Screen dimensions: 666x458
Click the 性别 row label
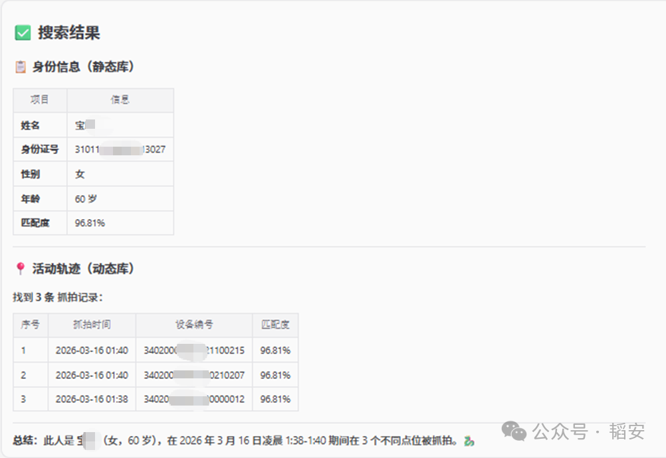(x=30, y=174)
